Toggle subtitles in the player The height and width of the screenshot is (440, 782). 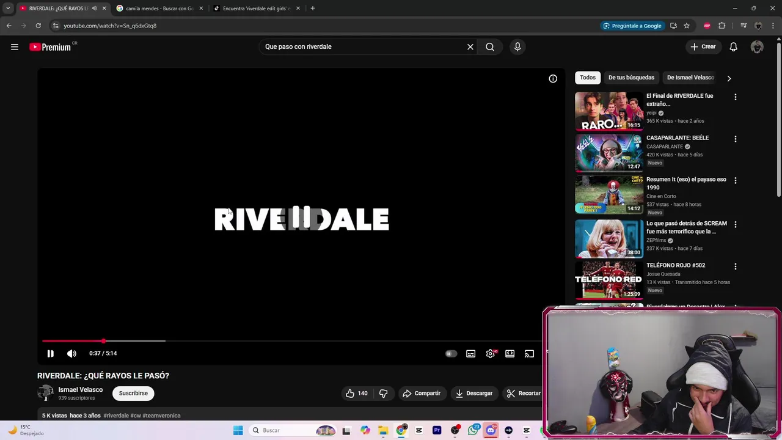coord(471,354)
